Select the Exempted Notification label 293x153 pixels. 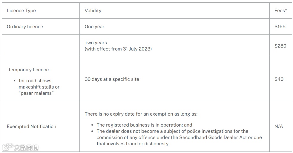click(x=31, y=127)
